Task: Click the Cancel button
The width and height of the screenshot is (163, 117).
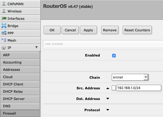Action: pos(70,30)
